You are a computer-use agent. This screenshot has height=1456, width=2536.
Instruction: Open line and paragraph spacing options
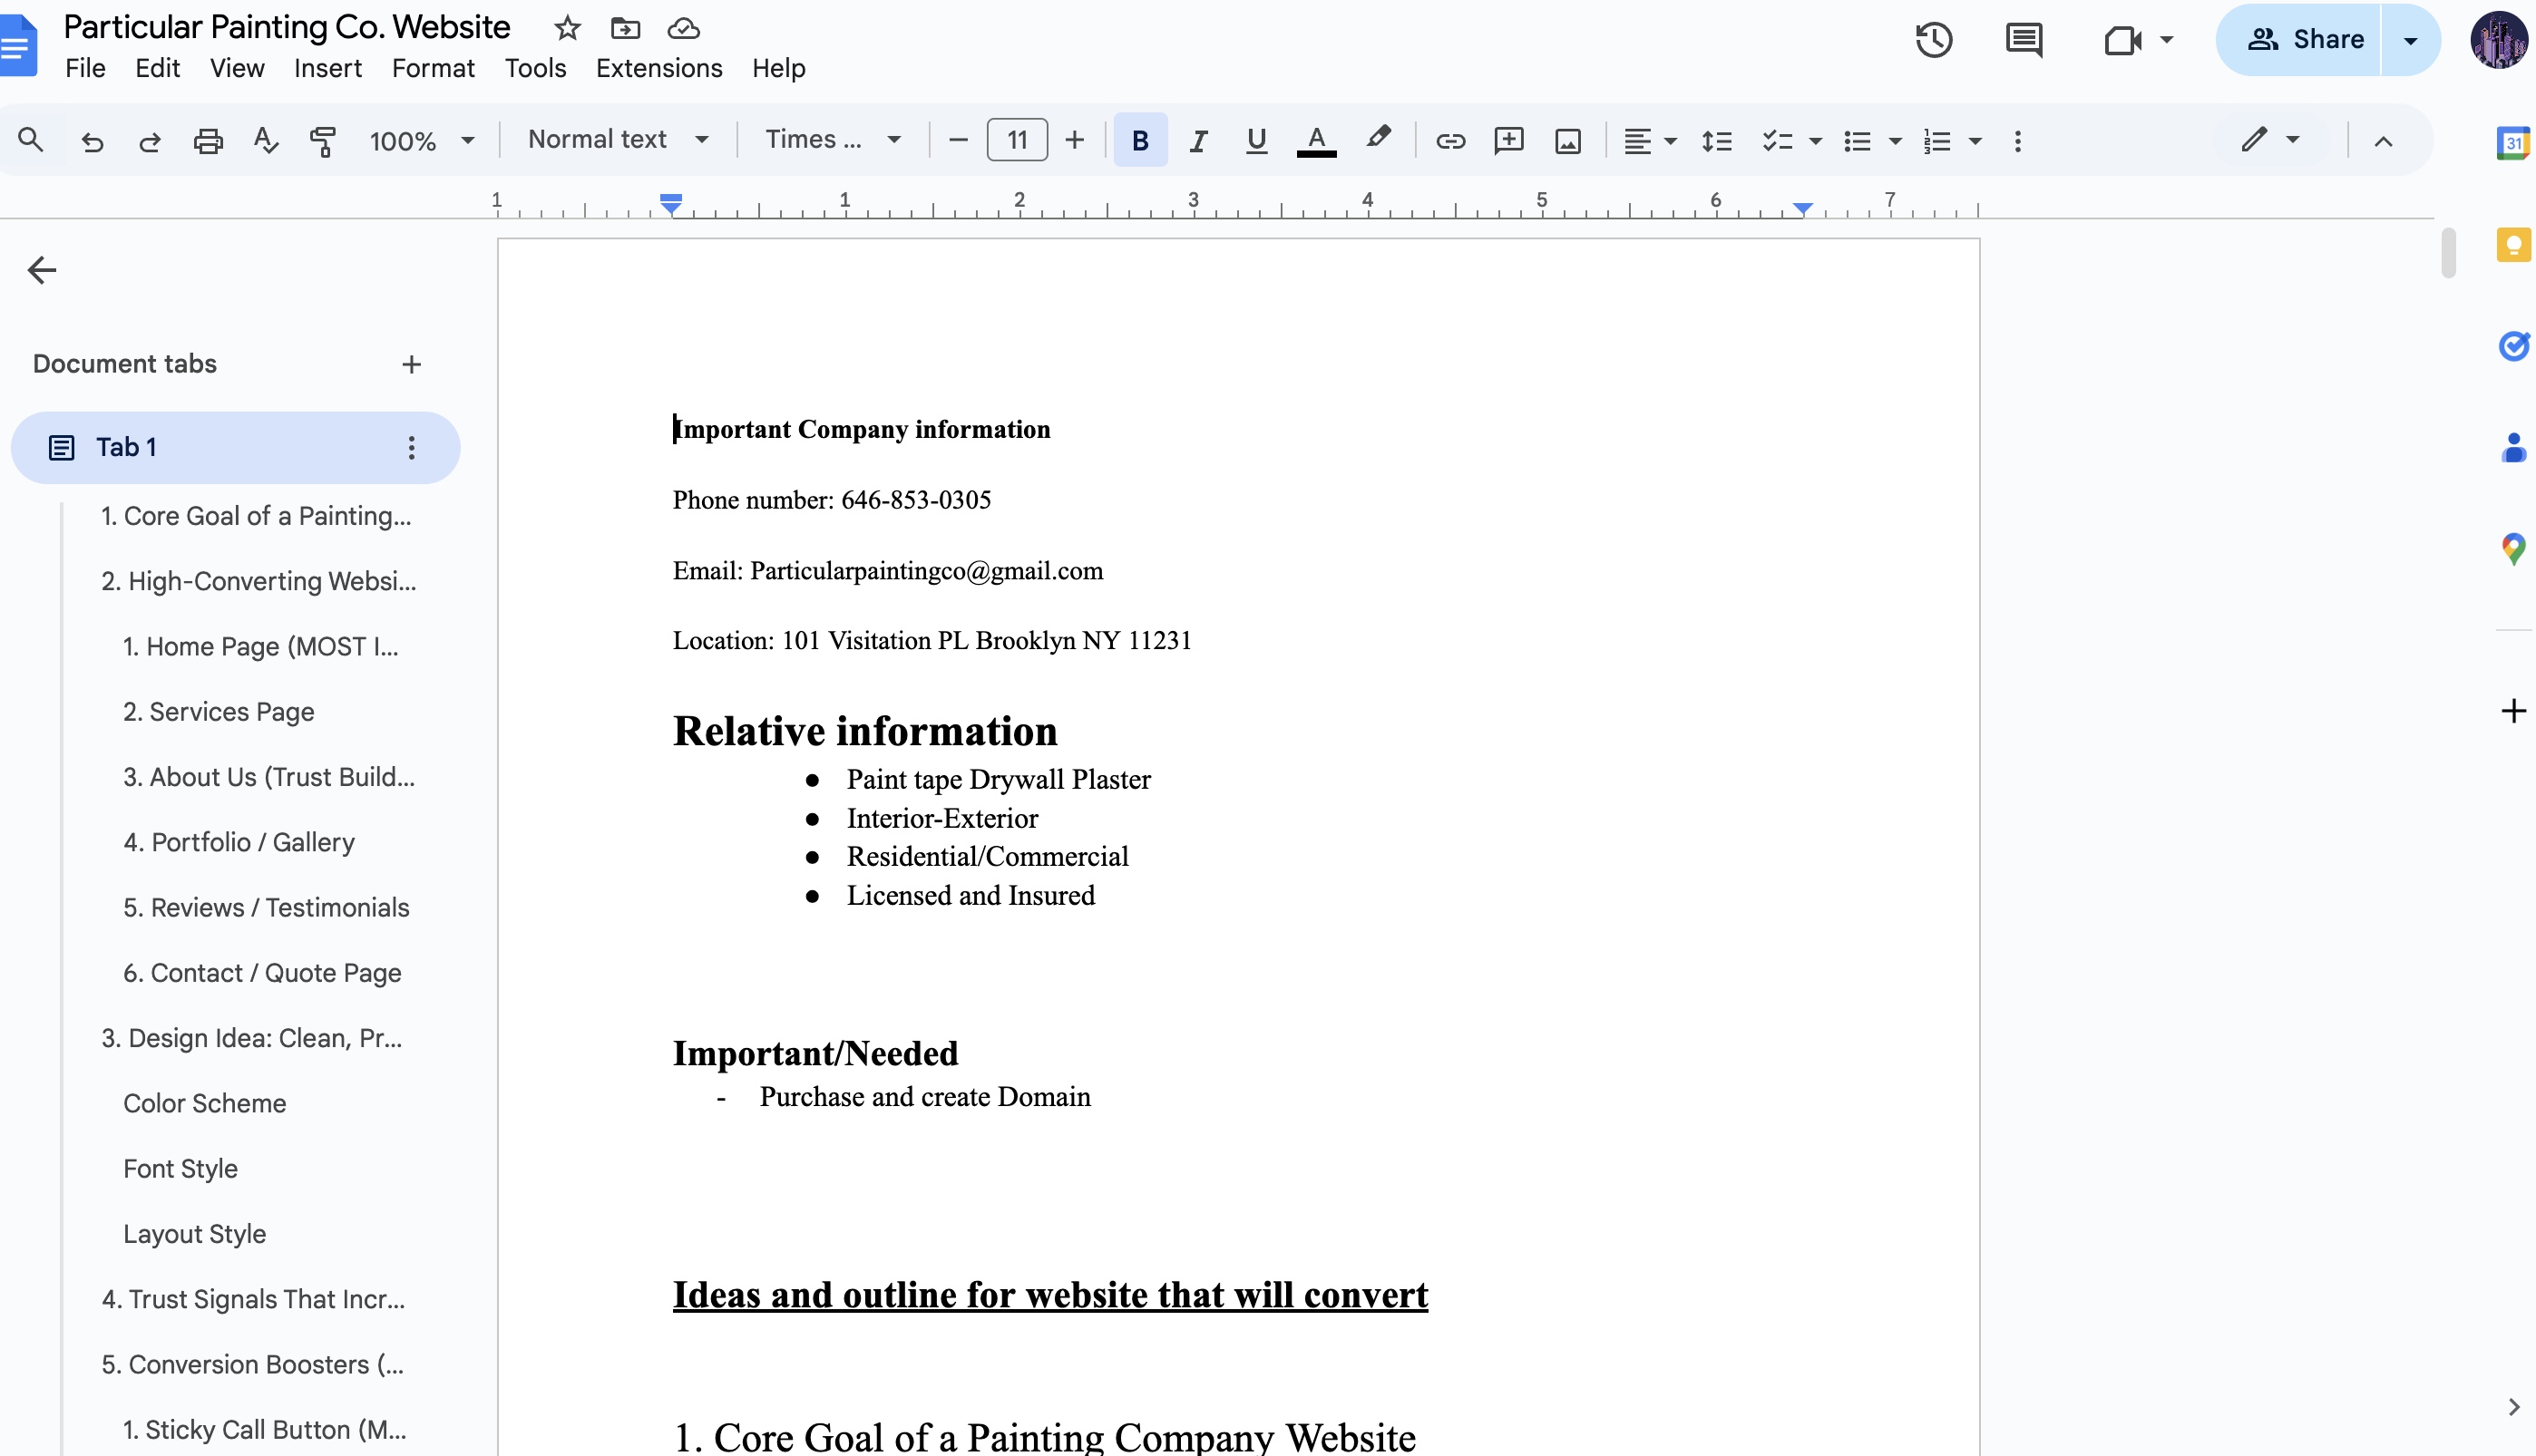(x=1717, y=141)
